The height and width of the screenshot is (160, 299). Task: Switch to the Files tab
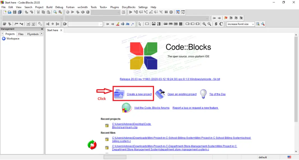click(21, 34)
